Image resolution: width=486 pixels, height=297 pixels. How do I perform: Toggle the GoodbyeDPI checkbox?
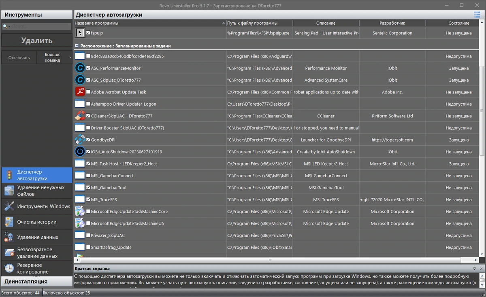click(88, 140)
